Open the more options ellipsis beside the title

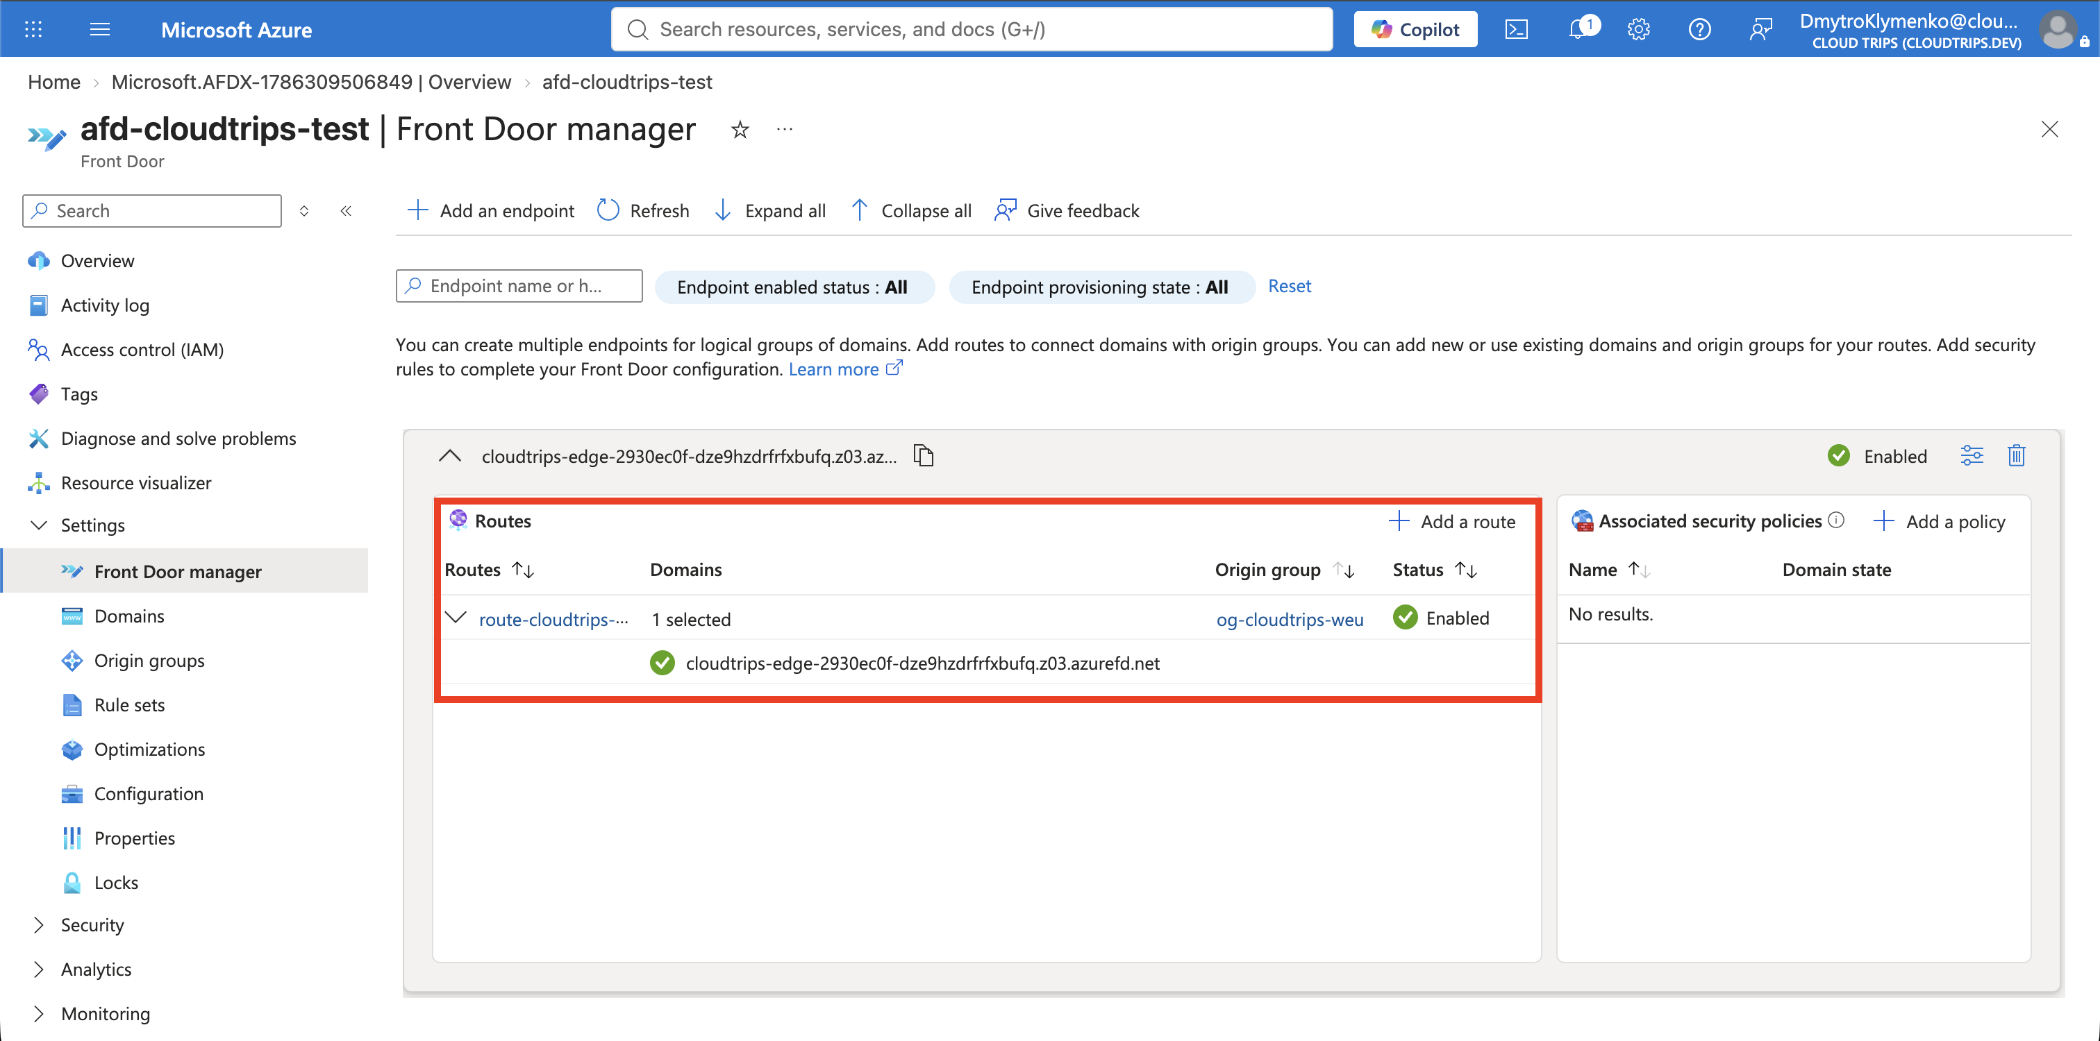784,130
